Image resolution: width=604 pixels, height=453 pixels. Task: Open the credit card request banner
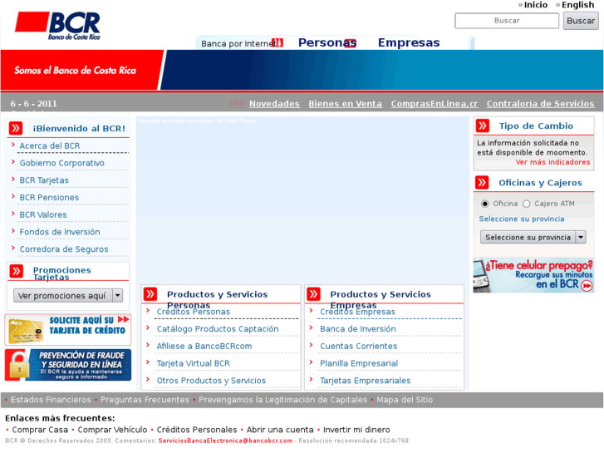(68, 330)
